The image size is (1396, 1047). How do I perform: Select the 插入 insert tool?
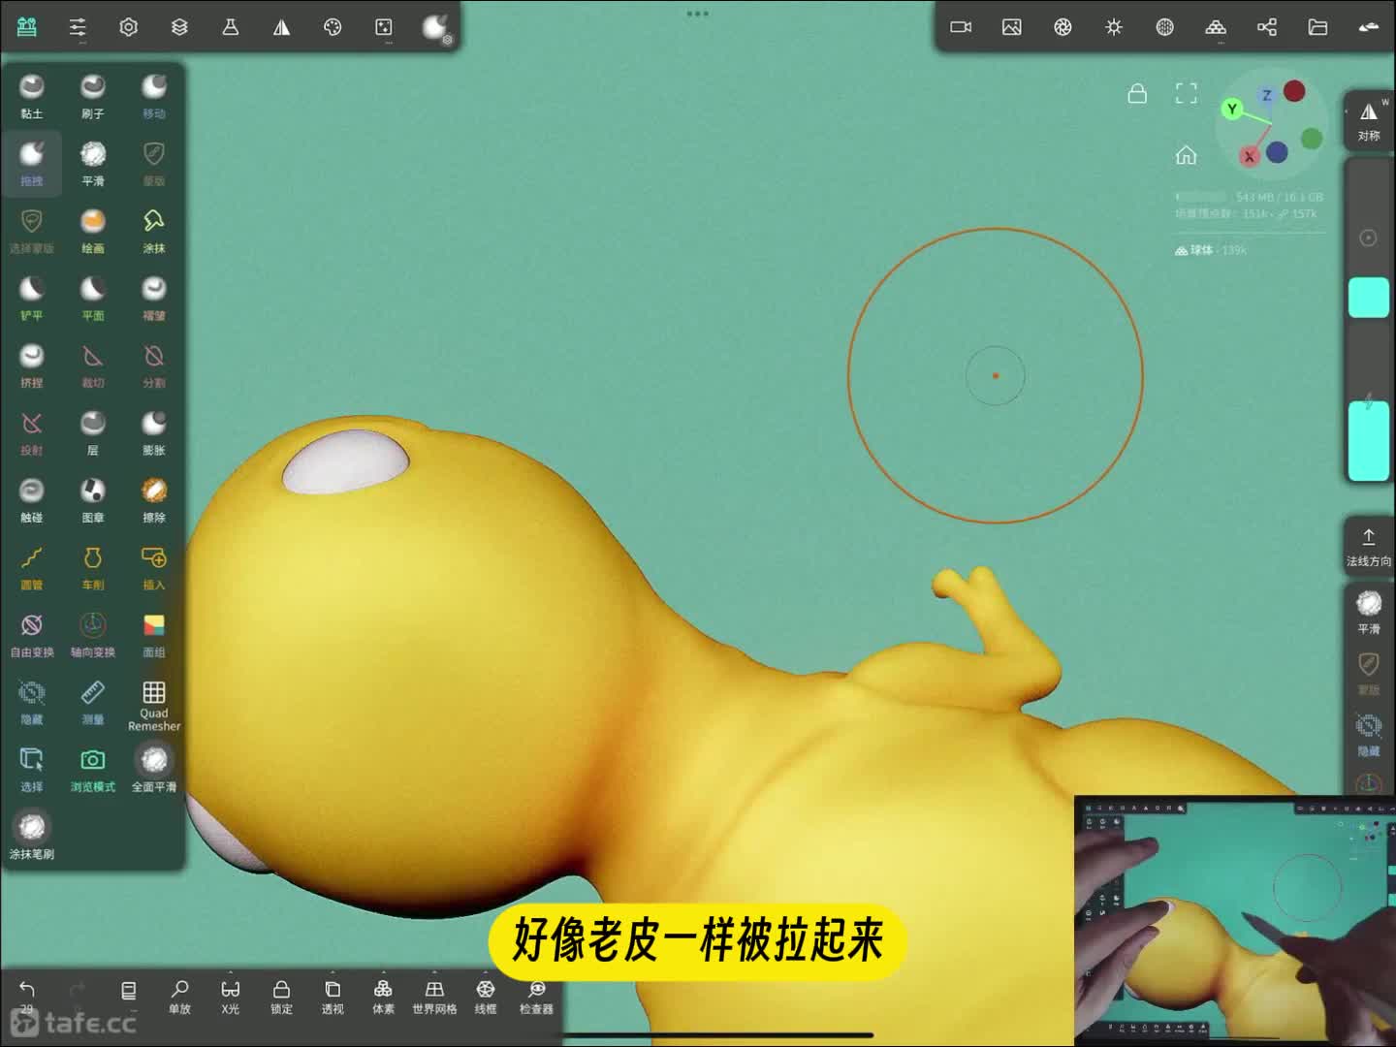(154, 567)
